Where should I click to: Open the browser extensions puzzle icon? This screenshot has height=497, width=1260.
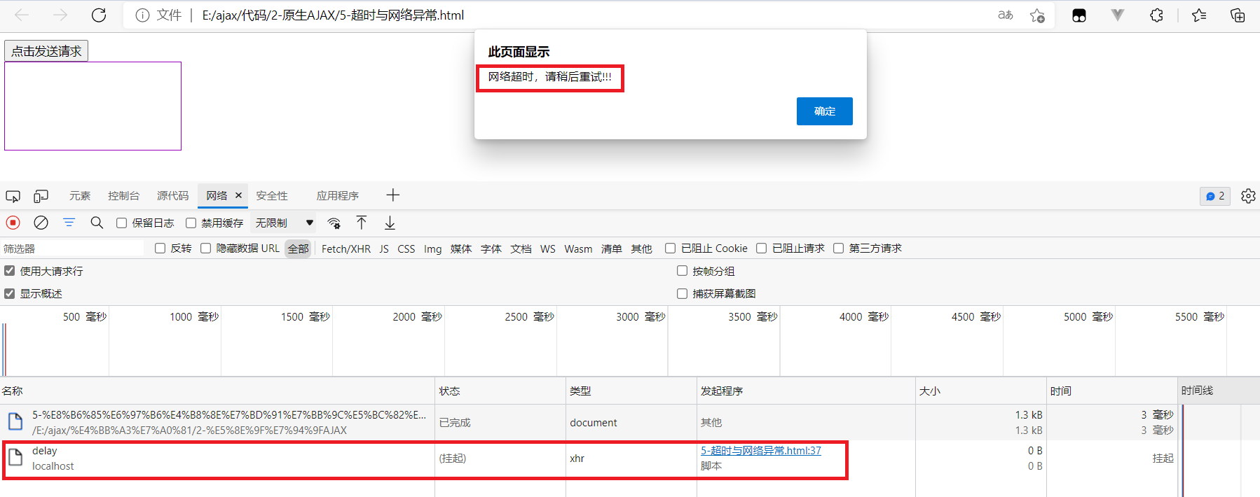coord(1156,15)
